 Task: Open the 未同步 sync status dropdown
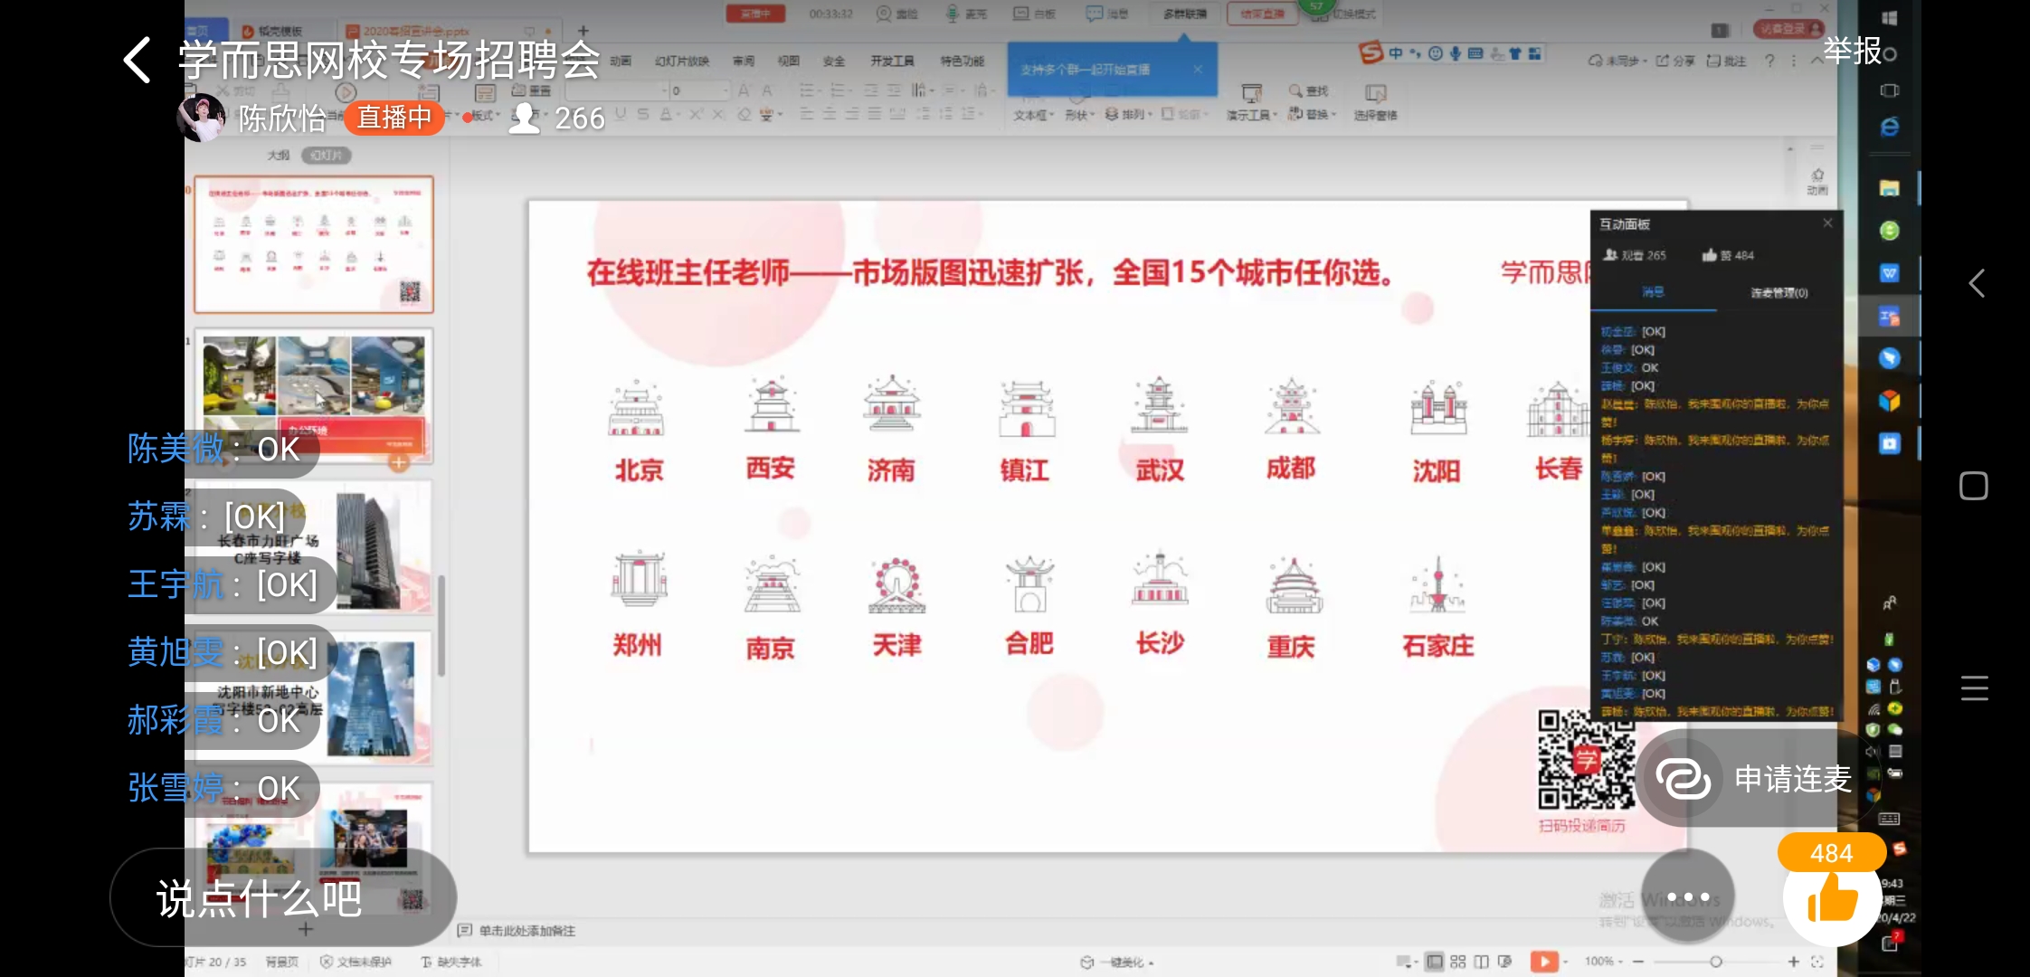pos(1617,61)
